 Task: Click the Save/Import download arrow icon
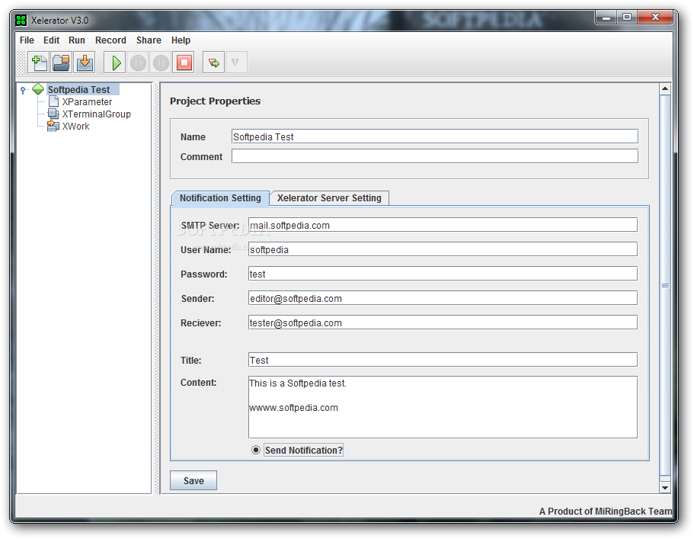point(84,63)
